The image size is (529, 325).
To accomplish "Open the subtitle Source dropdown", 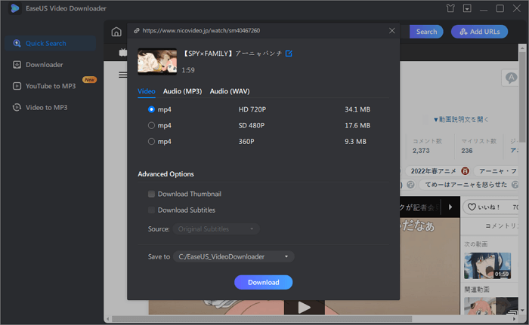I will 216,229.
